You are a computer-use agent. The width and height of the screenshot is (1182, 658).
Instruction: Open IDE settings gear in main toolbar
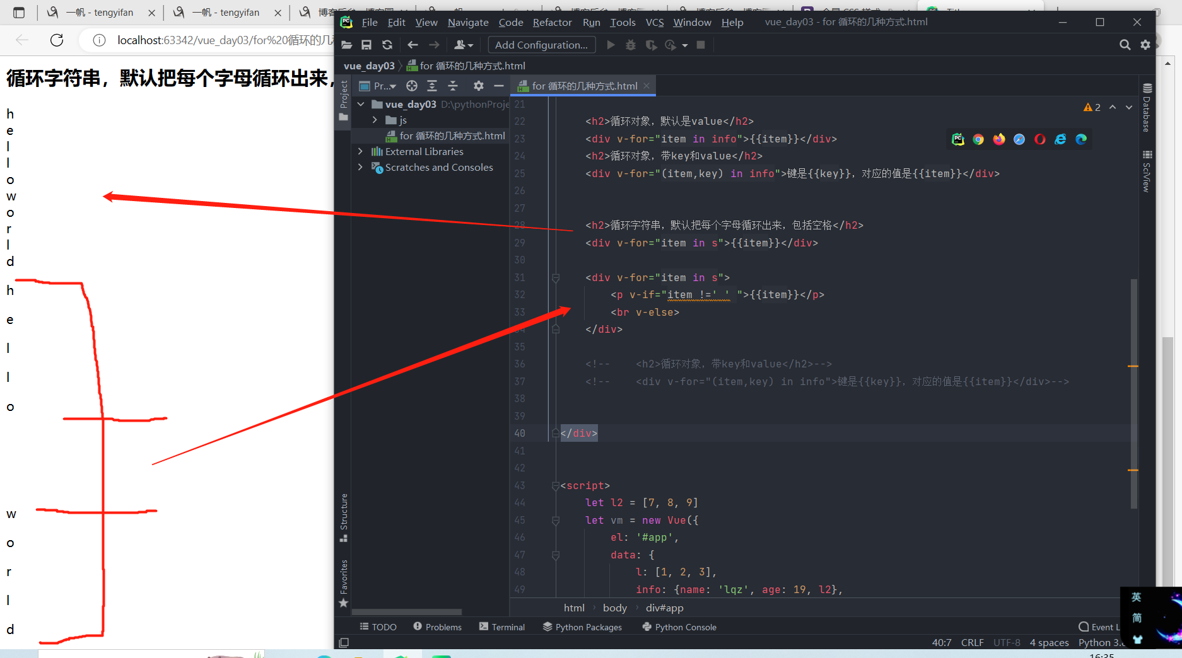pos(1145,45)
